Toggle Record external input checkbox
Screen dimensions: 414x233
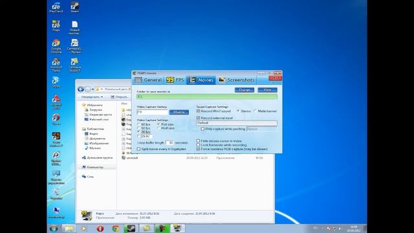point(198,118)
